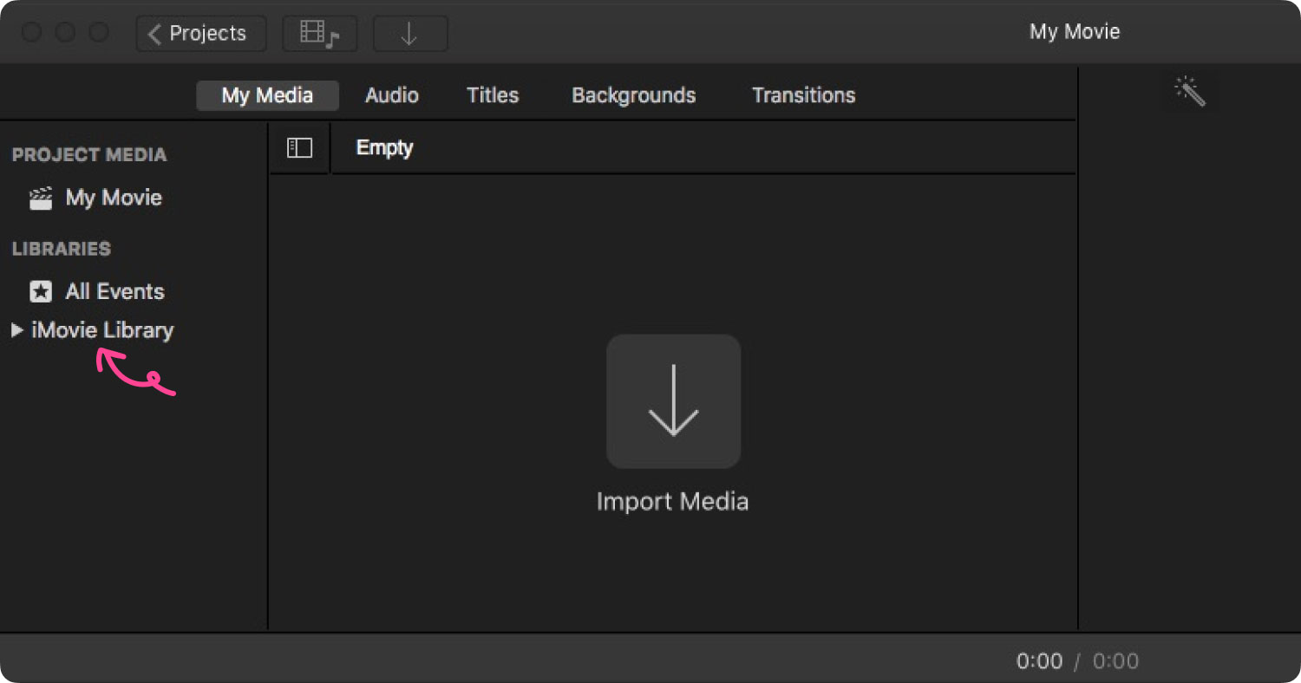Viewport: 1301px width, 683px height.
Task: Click the LIBRARIES header
Action: tap(62, 249)
